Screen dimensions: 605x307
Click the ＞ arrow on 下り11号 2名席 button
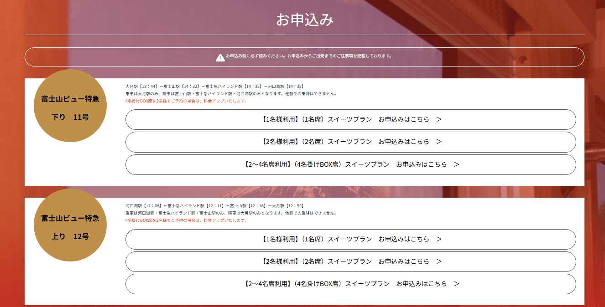(439, 142)
